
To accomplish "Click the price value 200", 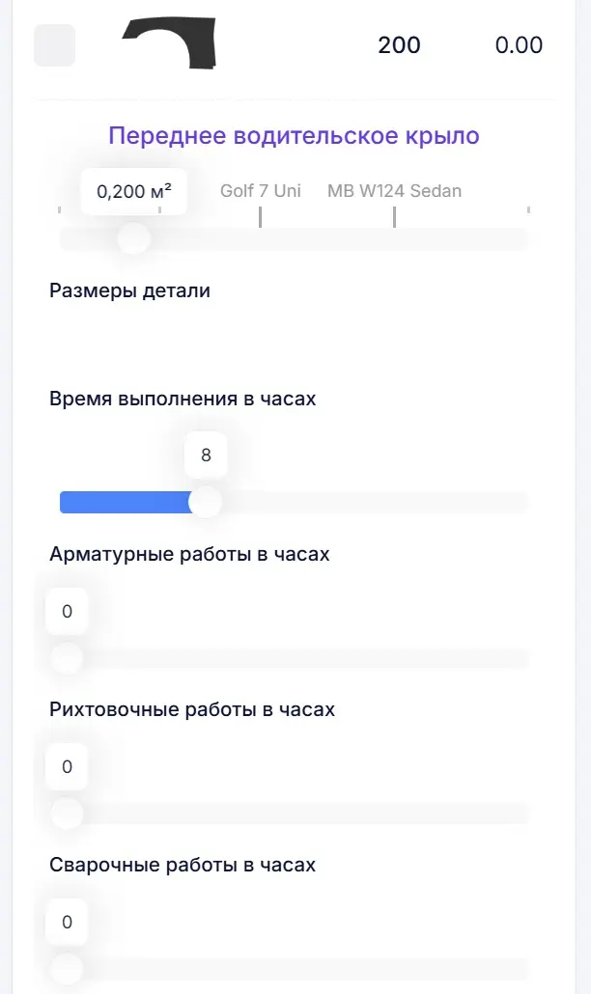I will (399, 45).
